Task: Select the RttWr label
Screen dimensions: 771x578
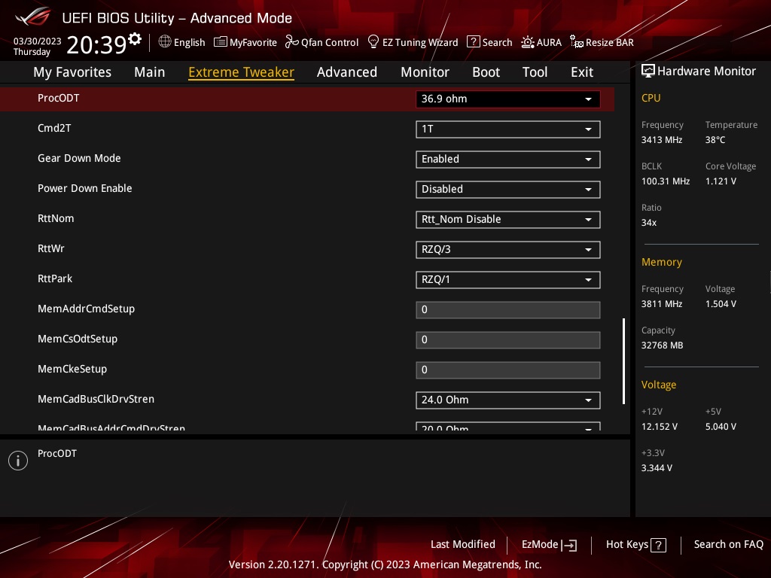Action: point(50,248)
